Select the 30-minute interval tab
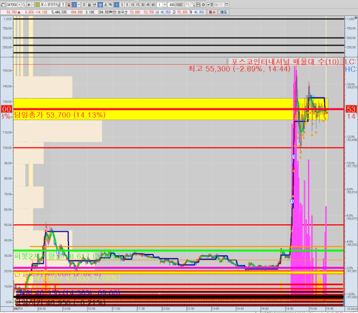 tap(143, 4)
